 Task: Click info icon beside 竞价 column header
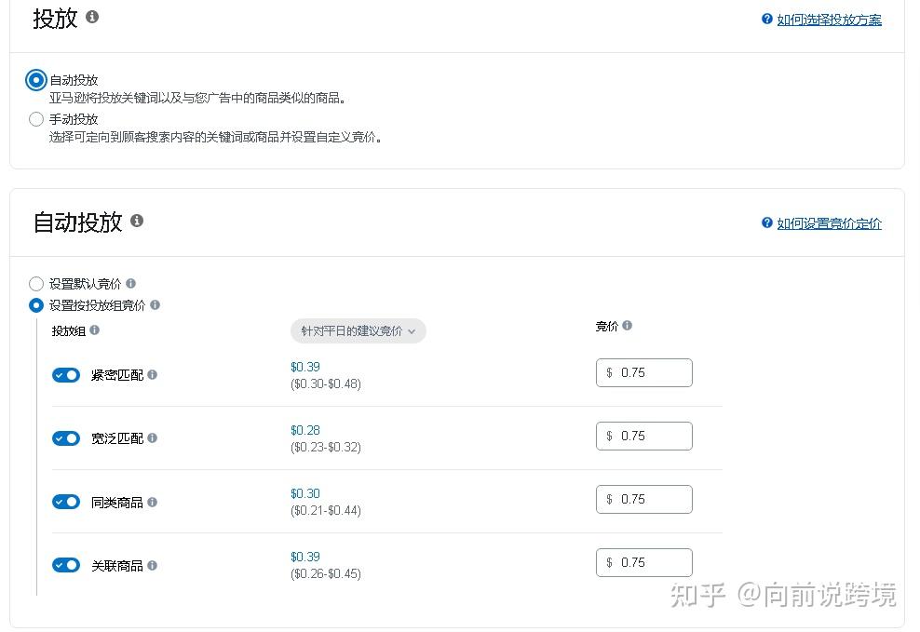click(x=627, y=326)
